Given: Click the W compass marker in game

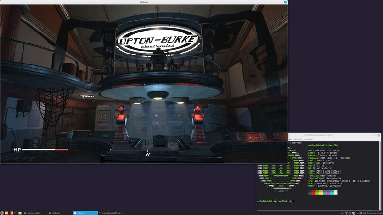Looking at the screenshot, I should (148, 154).
